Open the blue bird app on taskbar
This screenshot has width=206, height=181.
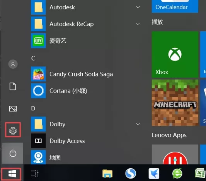pyautogui.click(x=154, y=174)
